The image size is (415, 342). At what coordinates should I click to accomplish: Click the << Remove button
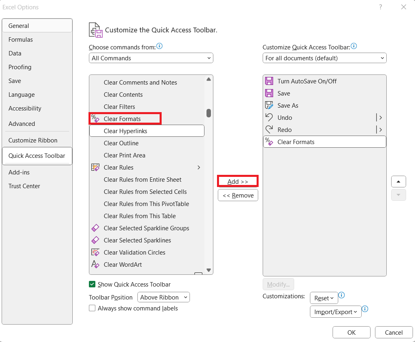pyautogui.click(x=238, y=195)
